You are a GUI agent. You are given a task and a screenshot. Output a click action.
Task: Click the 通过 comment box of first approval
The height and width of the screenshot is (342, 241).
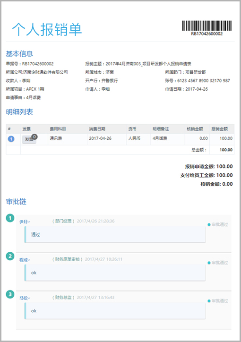coord(115,234)
